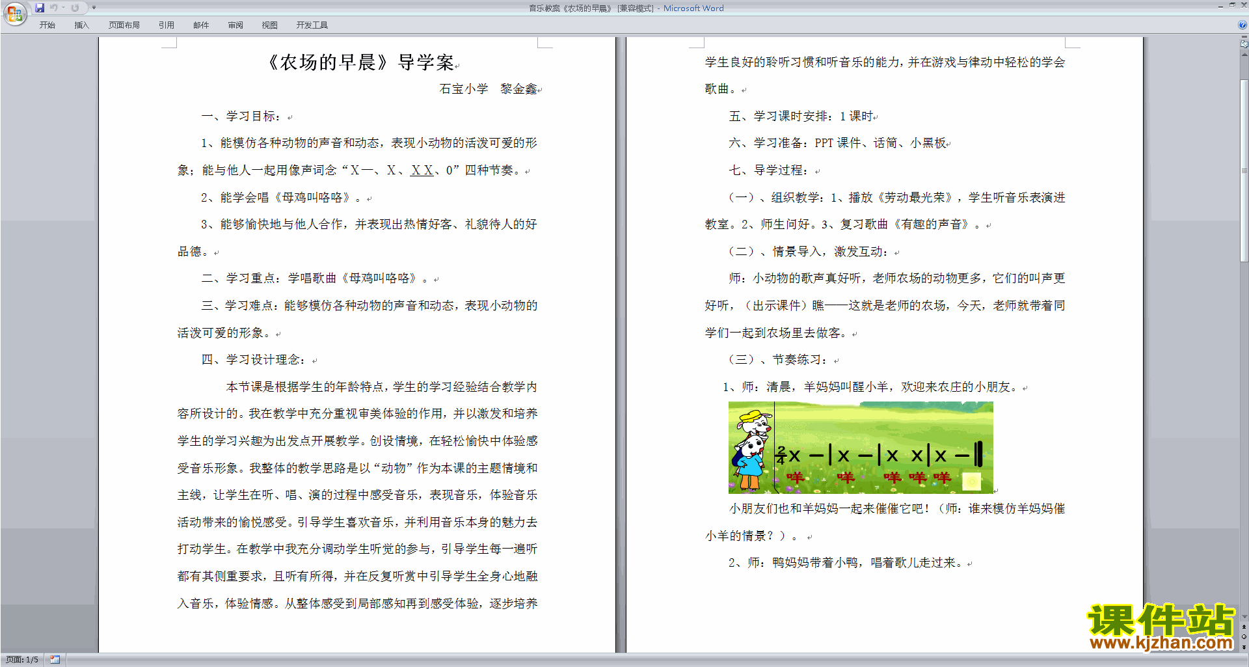Click the heading 七、导学过程：
Screen dimensions: 1249x667
click(x=768, y=170)
